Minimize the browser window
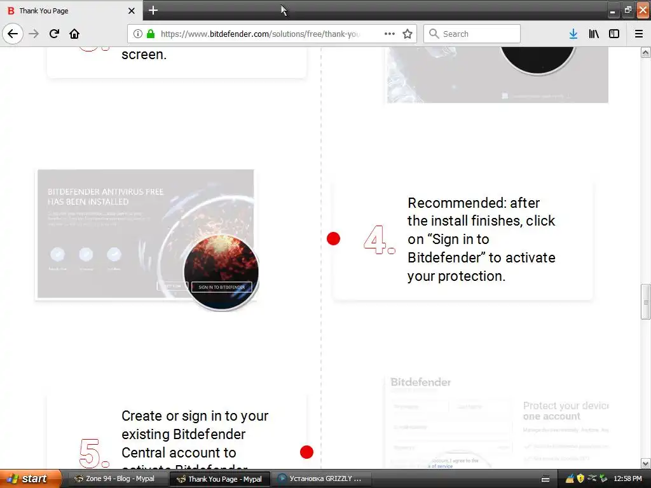The image size is (651, 488). pyautogui.click(x=612, y=11)
